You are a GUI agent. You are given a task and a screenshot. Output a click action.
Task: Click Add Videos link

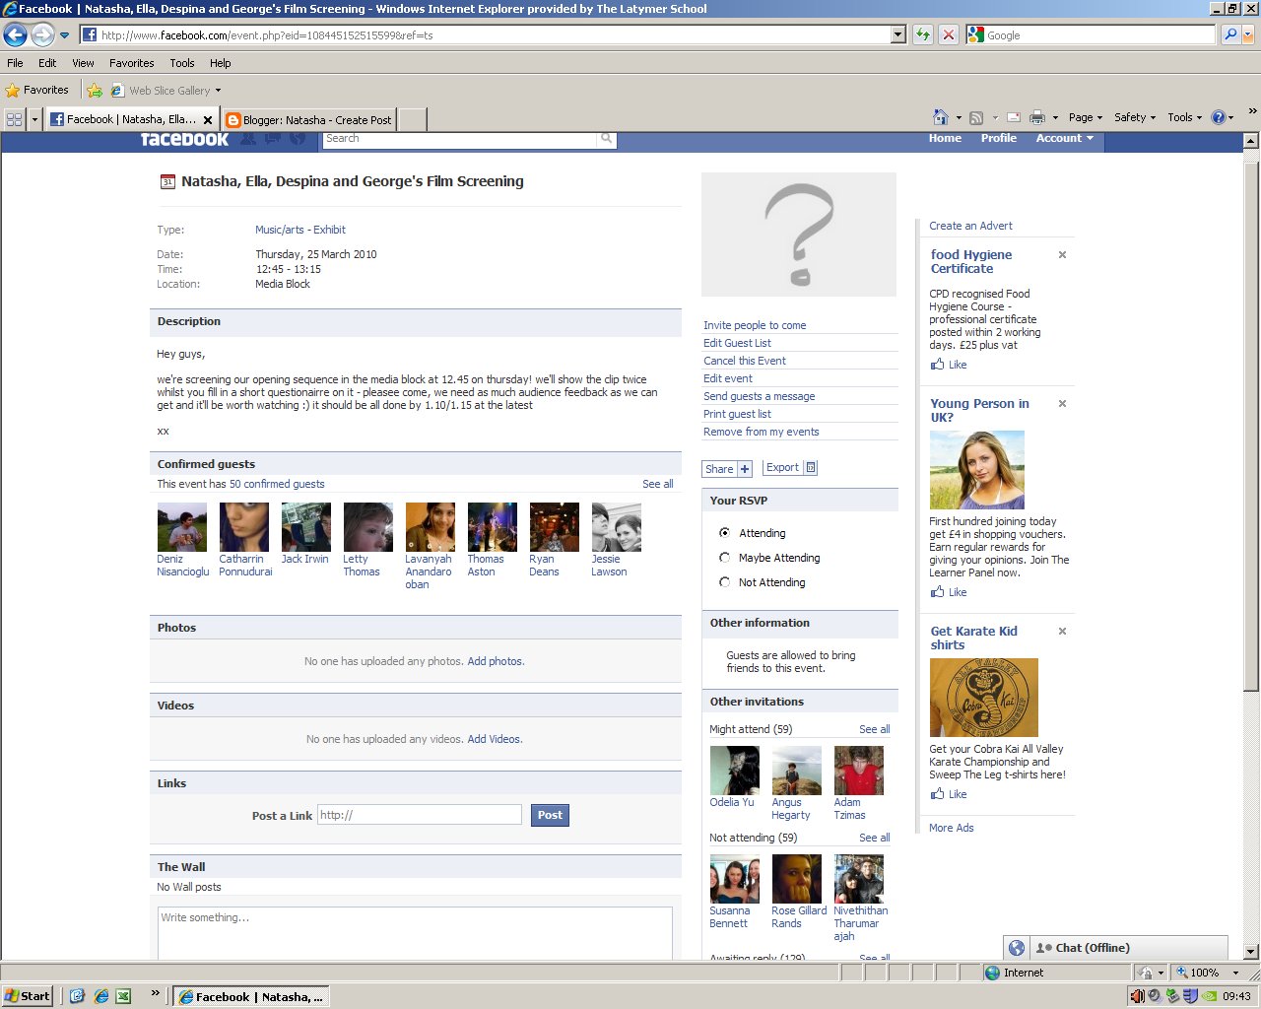495,739
